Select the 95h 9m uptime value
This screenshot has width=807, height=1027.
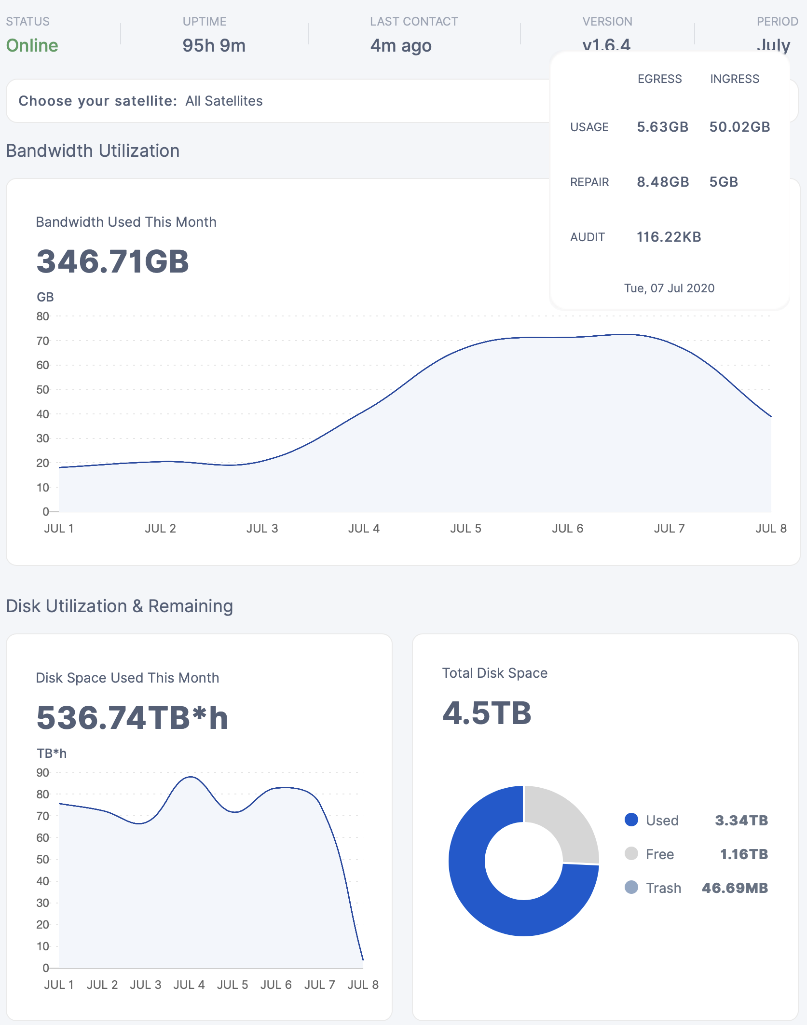214,45
